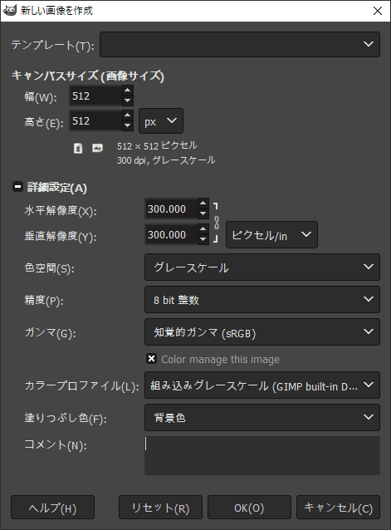Increase 垂直解像度(Y) with up arrow
The height and width of the screenshot is (530, 391).
(203, 229)
